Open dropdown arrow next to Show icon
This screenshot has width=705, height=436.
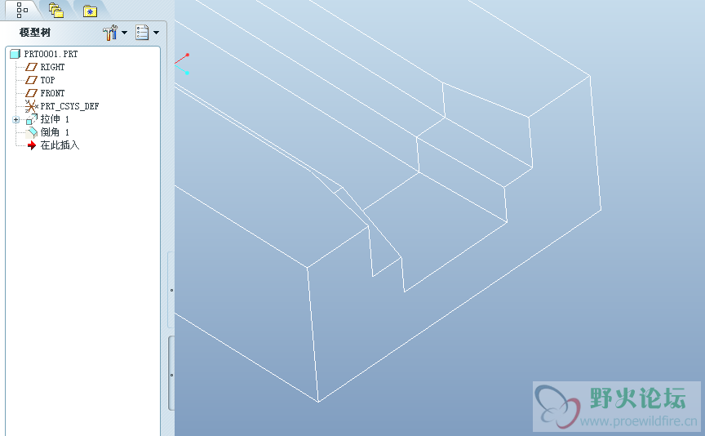(x=156, y=33)
